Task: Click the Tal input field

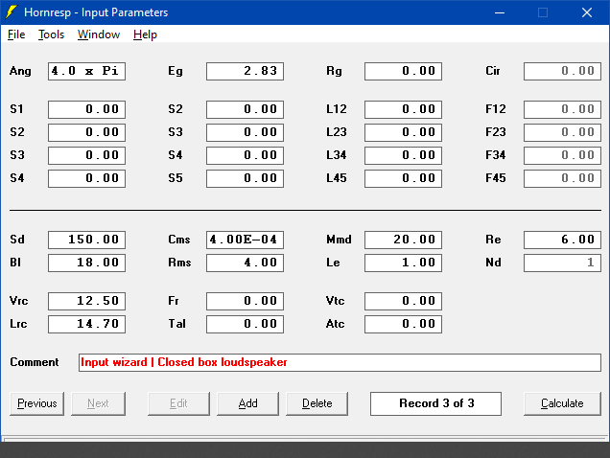Action: 246,324
